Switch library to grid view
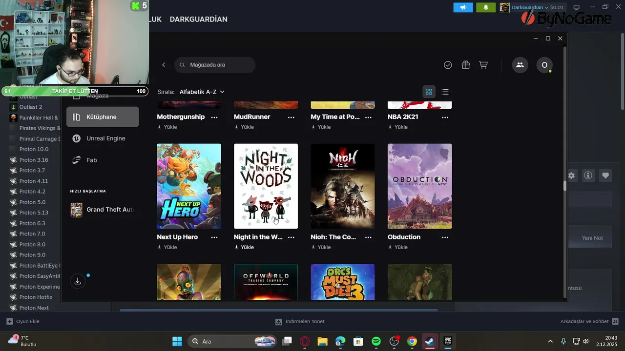Viewport: 625px width, 351px height. (429, 92)
